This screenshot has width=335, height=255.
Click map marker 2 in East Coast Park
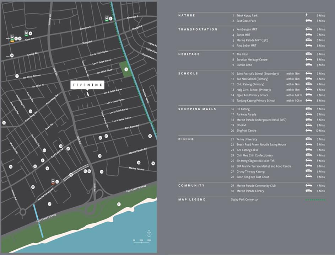click(x=119, y=204)
